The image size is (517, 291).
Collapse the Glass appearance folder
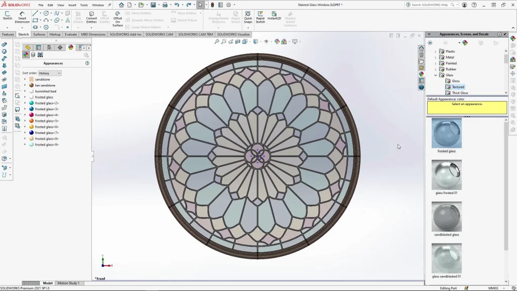(x=436, y=75)
